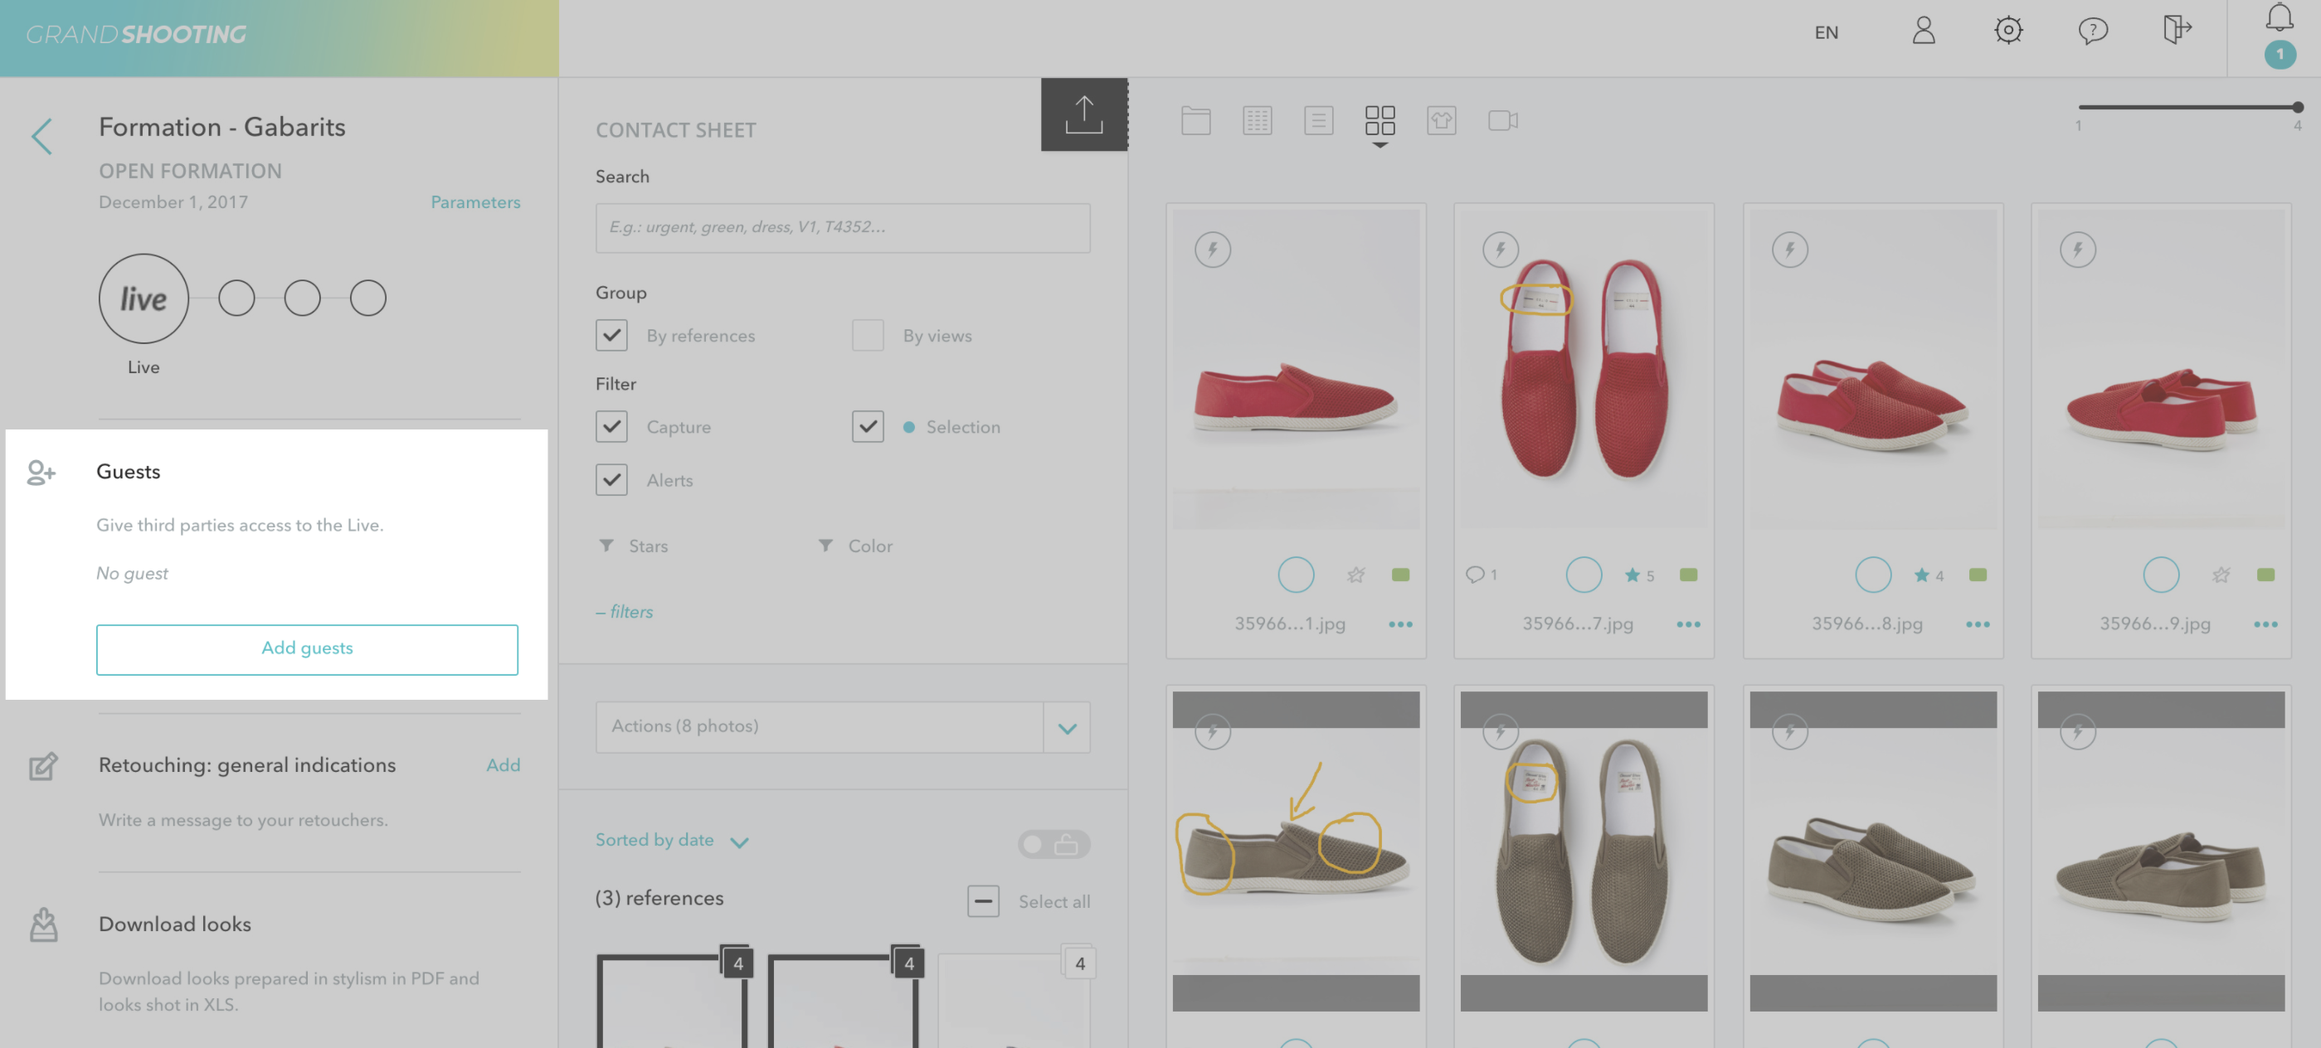Open the Stars filter dropdown
The width and height of the screenshot is (2321, 1048).
[x=635, y=546]
